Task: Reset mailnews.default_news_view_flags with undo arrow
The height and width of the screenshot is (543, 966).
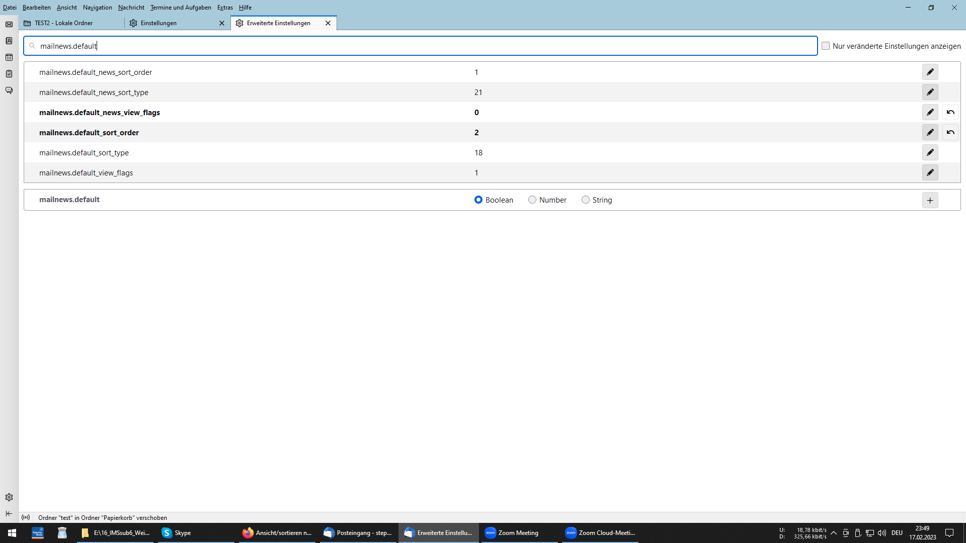Action: 950,112
